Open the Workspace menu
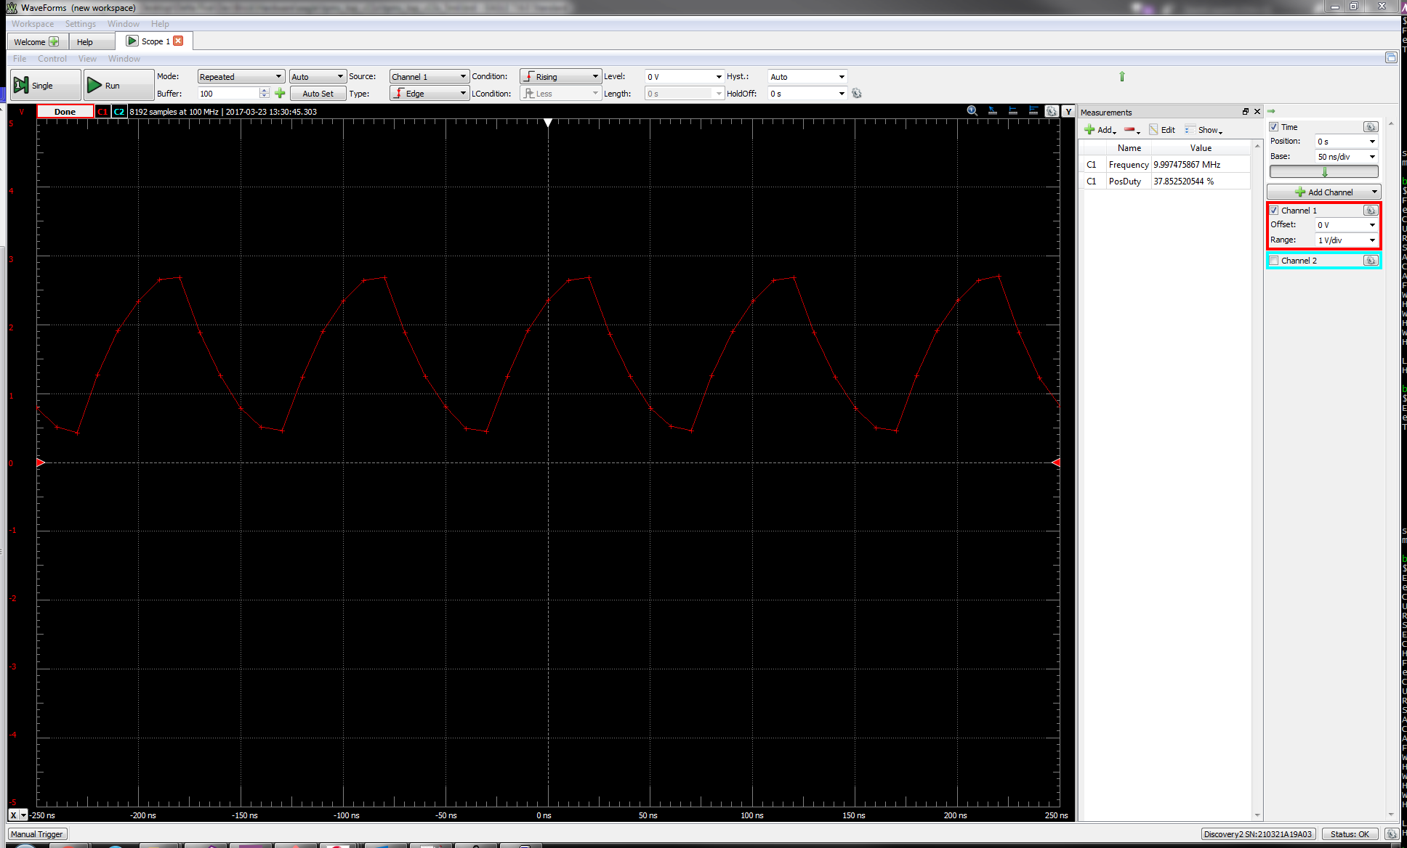The image size is (1407, 848). [x=30, y=23]
